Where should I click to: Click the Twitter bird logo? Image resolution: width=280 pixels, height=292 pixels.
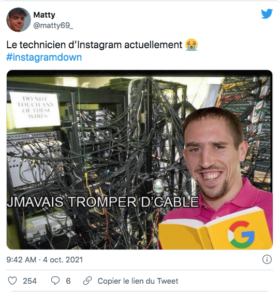(267, 14)
